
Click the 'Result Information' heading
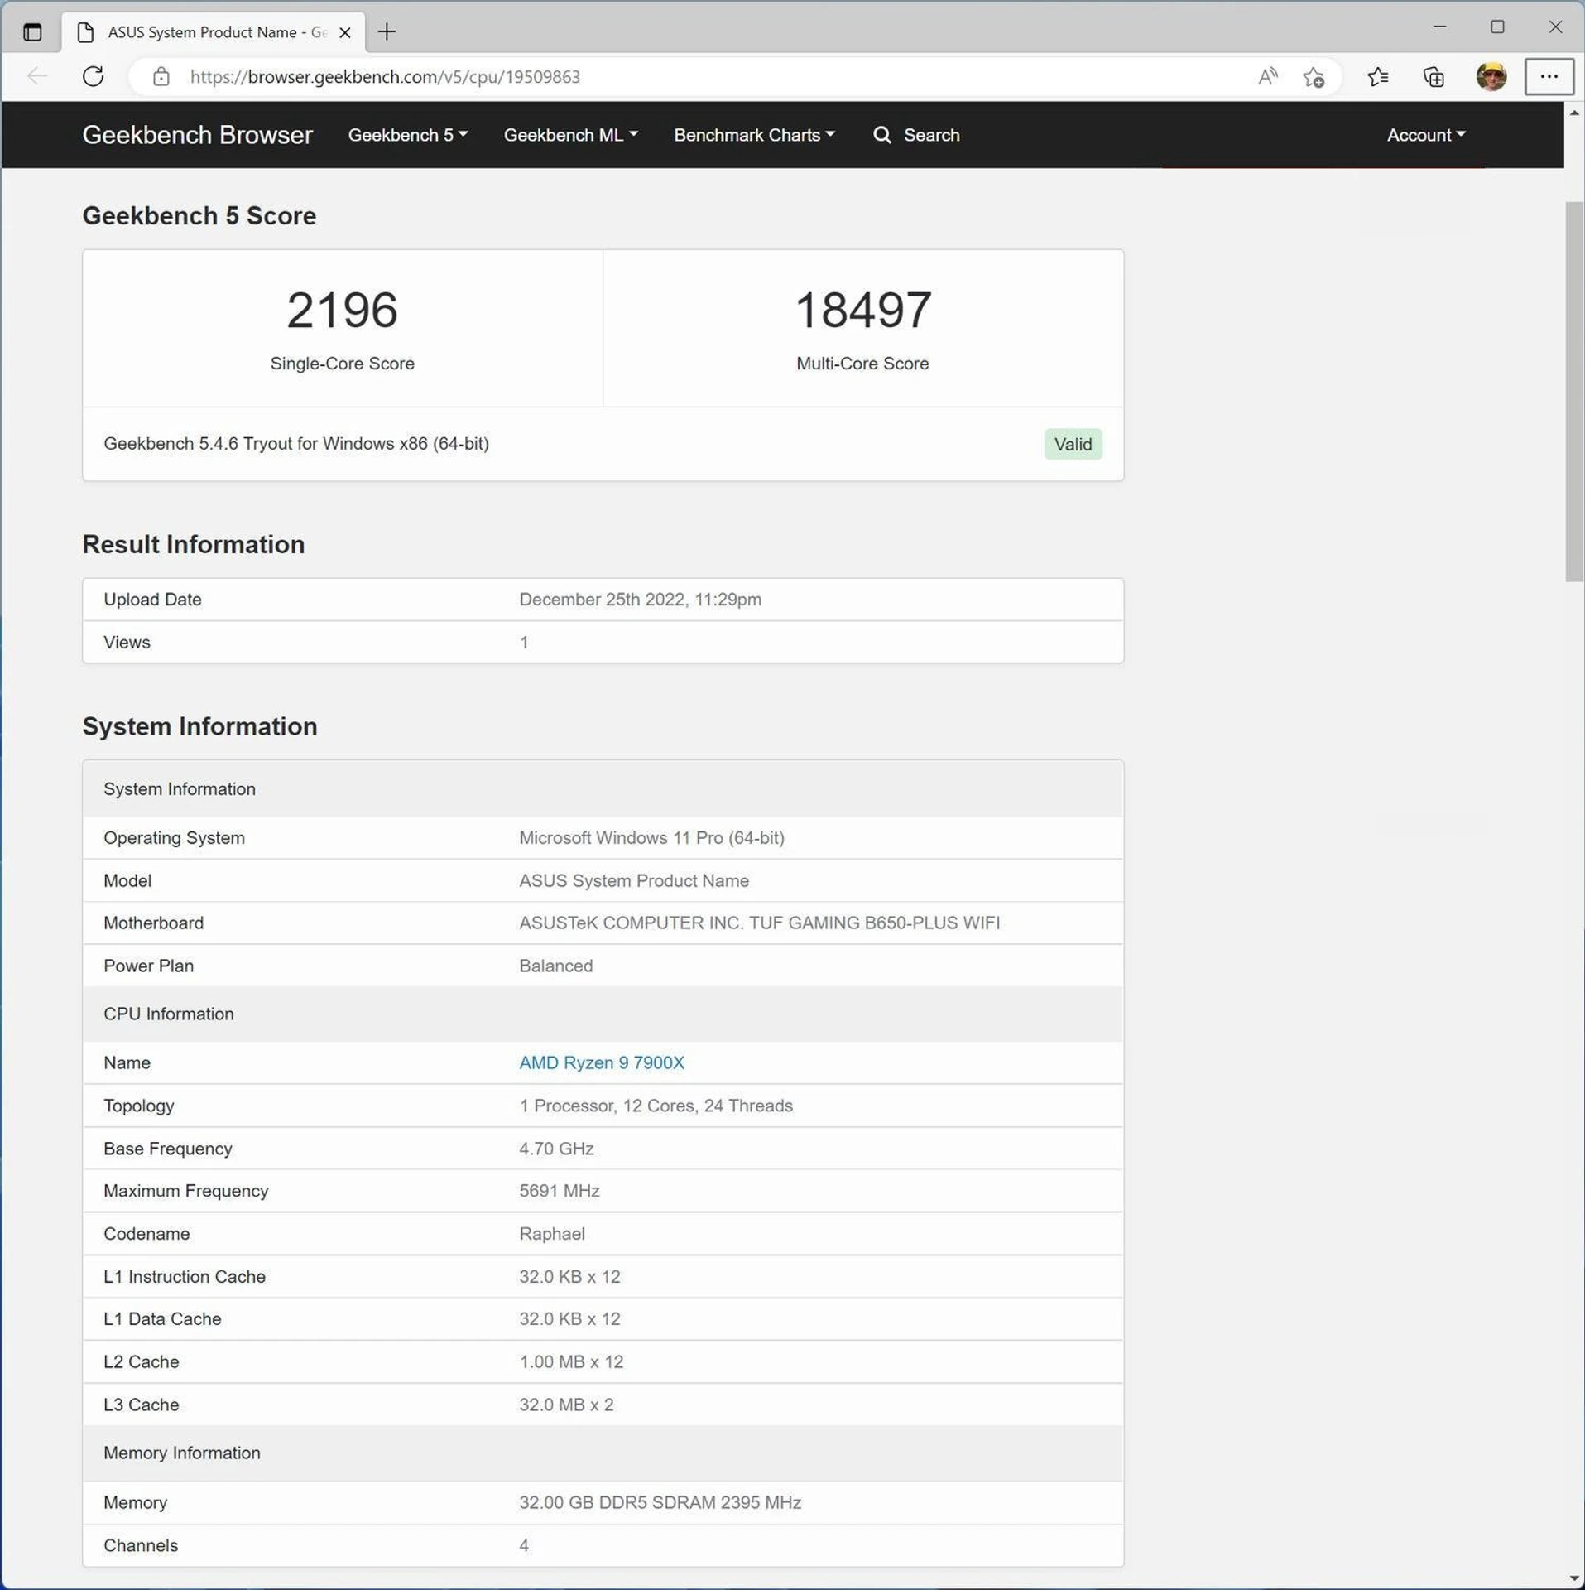[x=193, y=545]
